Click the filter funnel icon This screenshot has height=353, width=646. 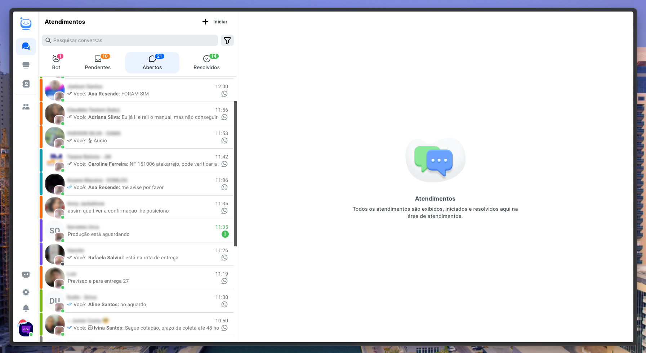pyautogui.click(x=227, y=40)
